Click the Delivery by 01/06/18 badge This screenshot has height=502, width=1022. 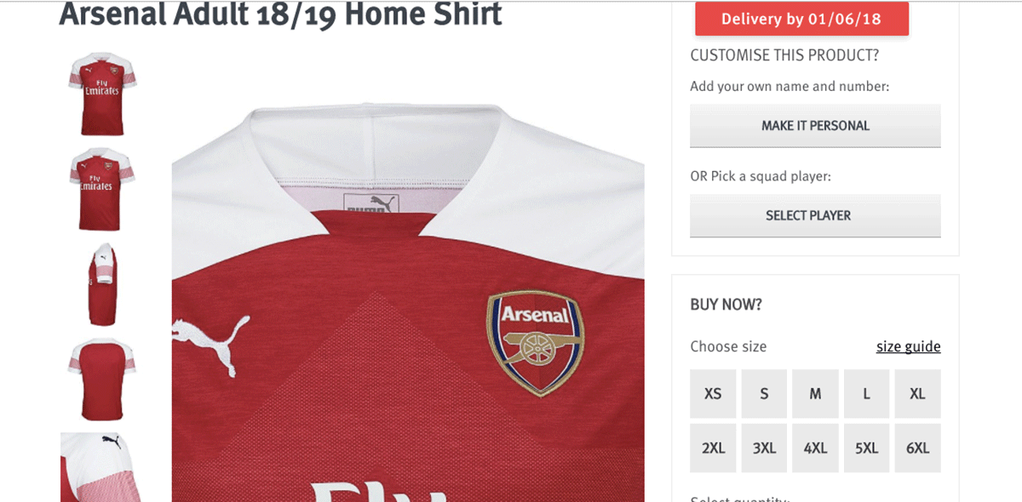801,19
